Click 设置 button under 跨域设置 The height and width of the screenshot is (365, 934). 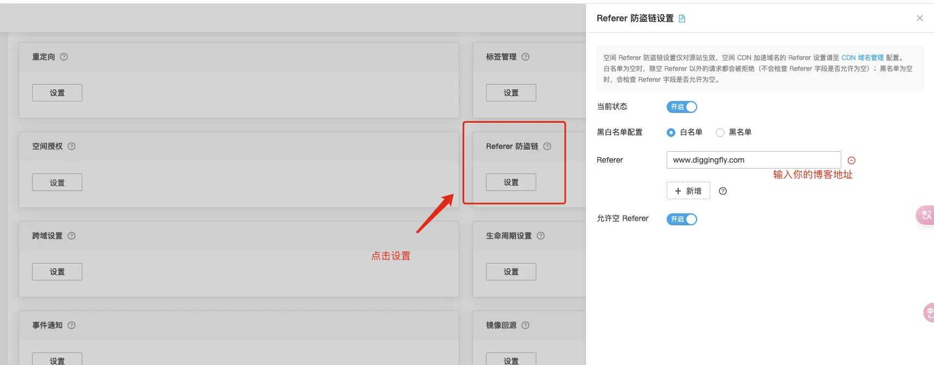(x=57, y=272)
